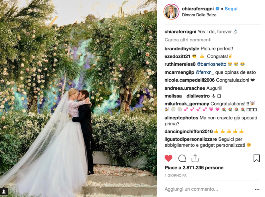
Task: Show tagged people icon on photo
Action: click(4, 191)
